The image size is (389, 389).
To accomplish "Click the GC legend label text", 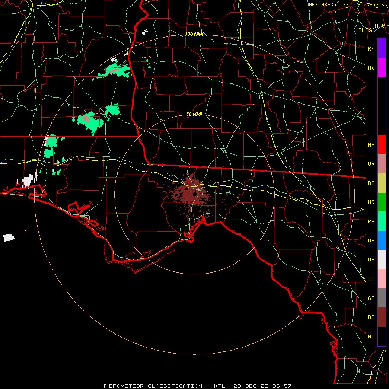I will pos(371,298).
